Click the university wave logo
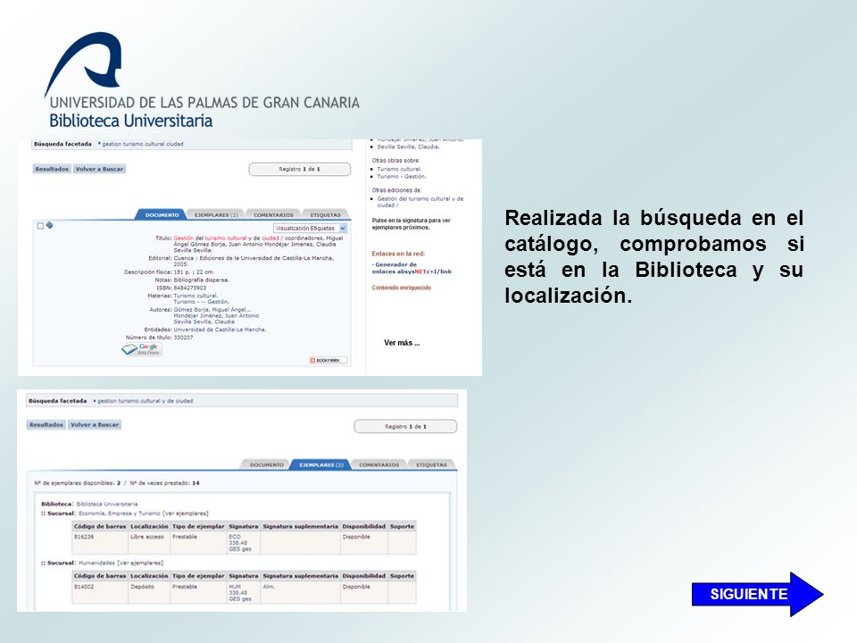Screen dimensions: 857x643 (x=83, y=64)
